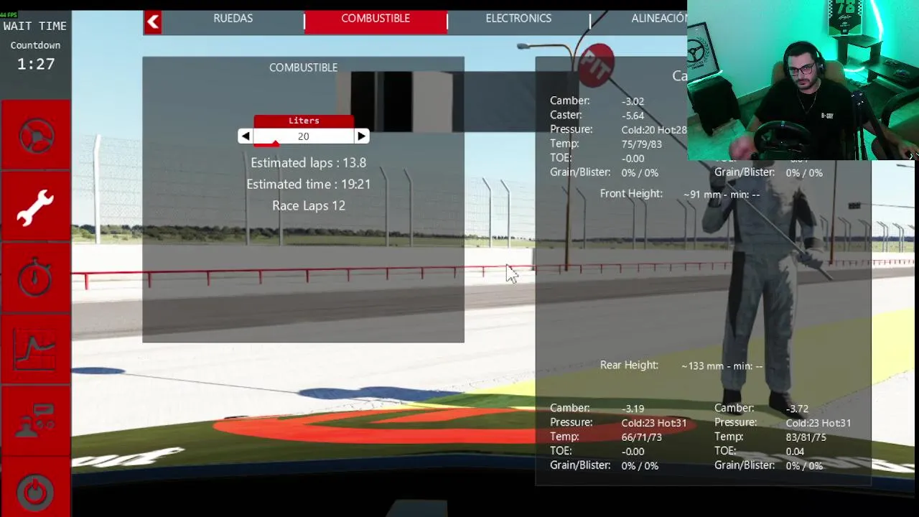Image resolution: width=919 pixels, height=517 pixels.
Task: Decrease Liters with the left arrow
Action: (246, 136)
